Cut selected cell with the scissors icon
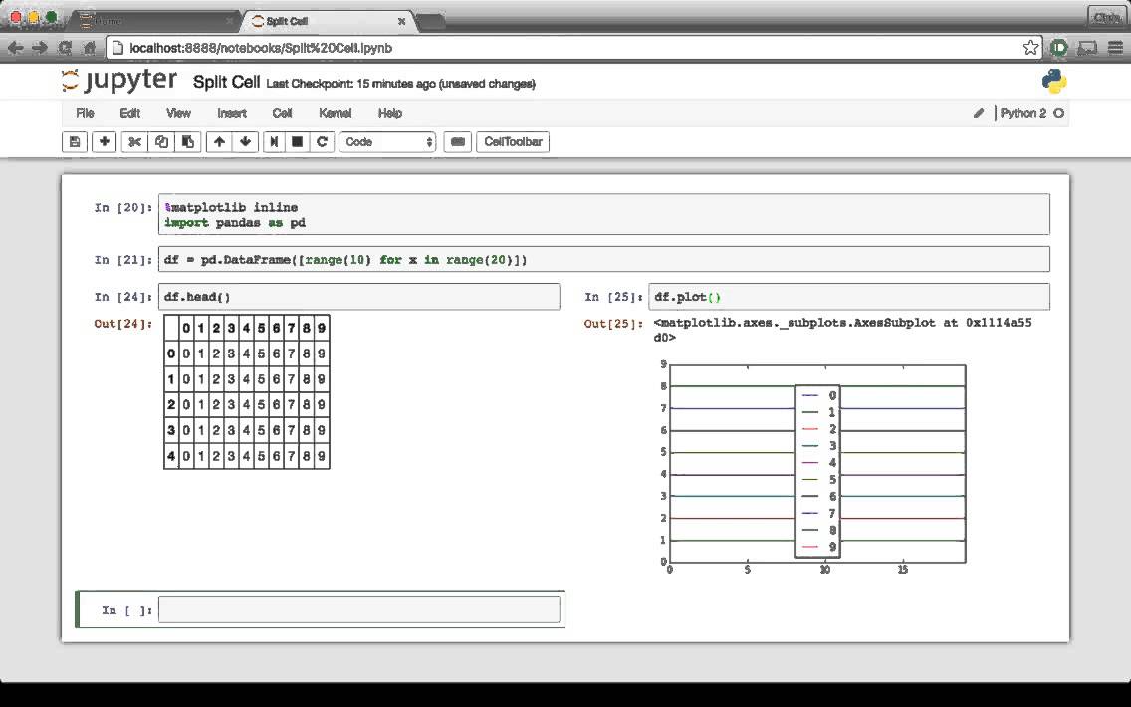 134,142
